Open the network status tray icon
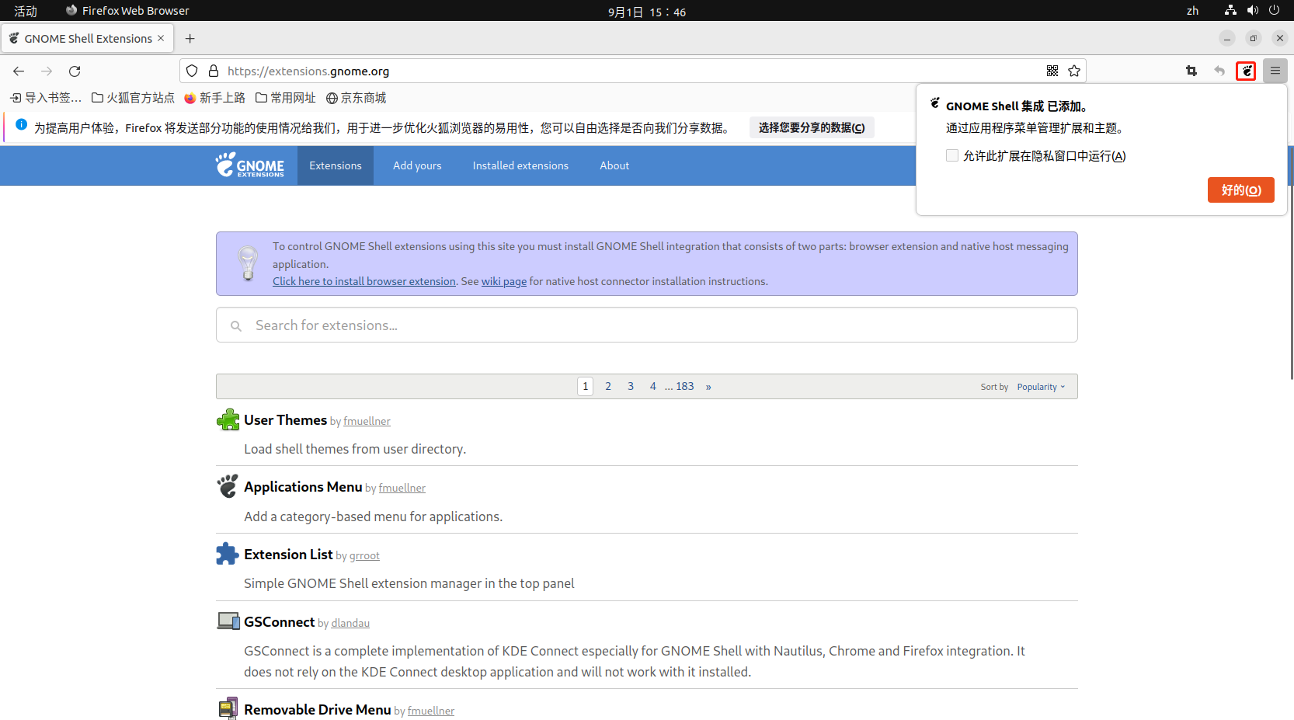 (1230, 10)
